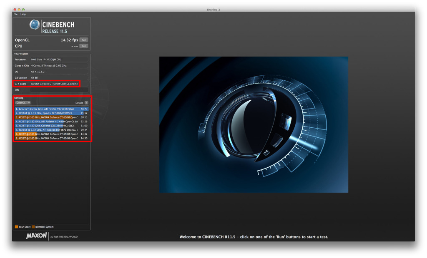
Task: Click the CB Version 64 BIT field
Action: (59, 78)
